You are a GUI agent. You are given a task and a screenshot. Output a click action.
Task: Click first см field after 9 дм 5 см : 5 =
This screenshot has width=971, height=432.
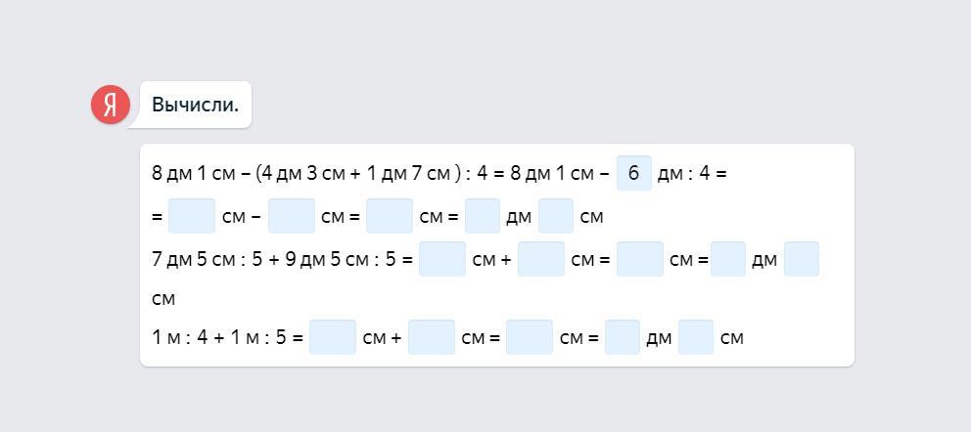coord(442,259)
